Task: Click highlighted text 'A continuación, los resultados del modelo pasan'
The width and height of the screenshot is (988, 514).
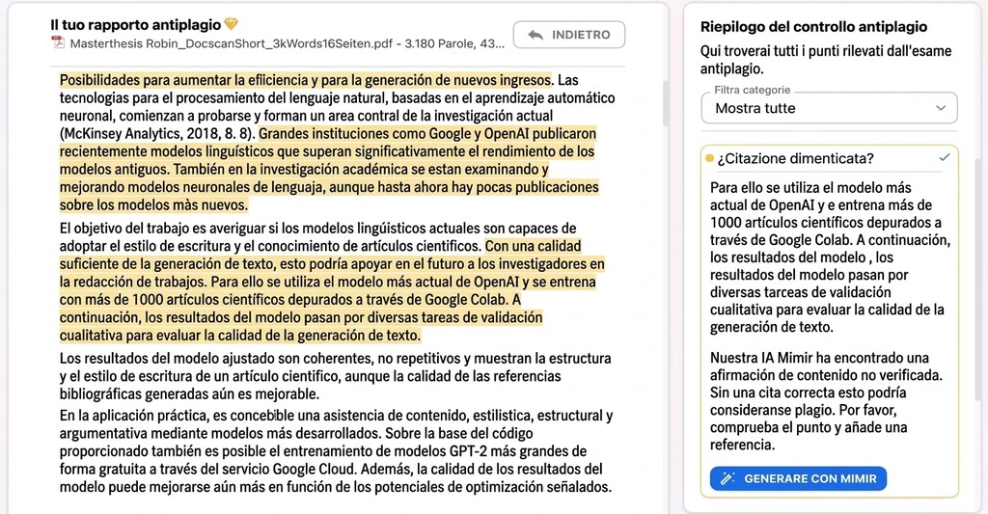Action: [301, 317]
